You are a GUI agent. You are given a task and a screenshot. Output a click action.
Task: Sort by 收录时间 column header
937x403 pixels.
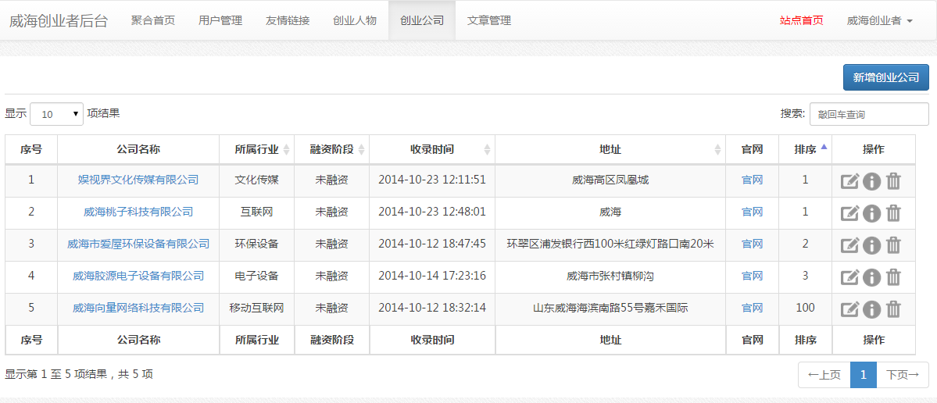pos(432,149)
